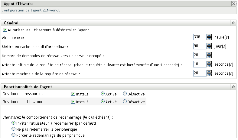
Task: Choose Forcer le redémarrage du périphérique
Action: (13, 135)
